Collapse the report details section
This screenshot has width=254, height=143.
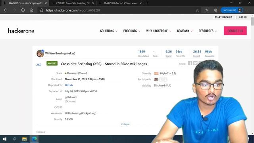point(125,124)
